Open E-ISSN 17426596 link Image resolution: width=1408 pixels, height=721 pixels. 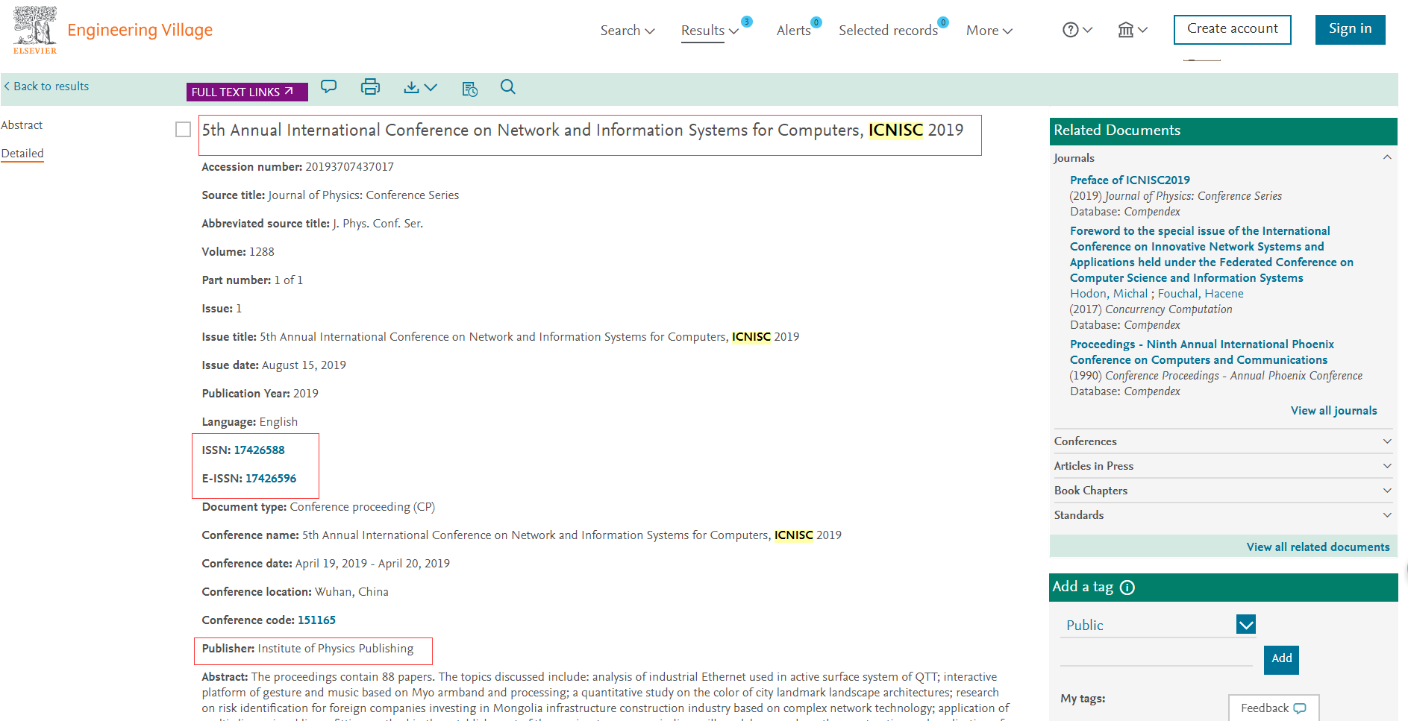(271, 479)
